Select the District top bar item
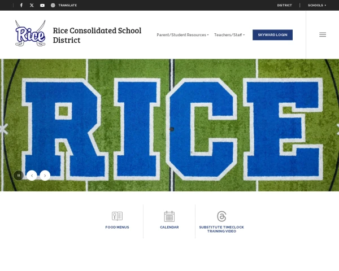 tap(285, 5)
